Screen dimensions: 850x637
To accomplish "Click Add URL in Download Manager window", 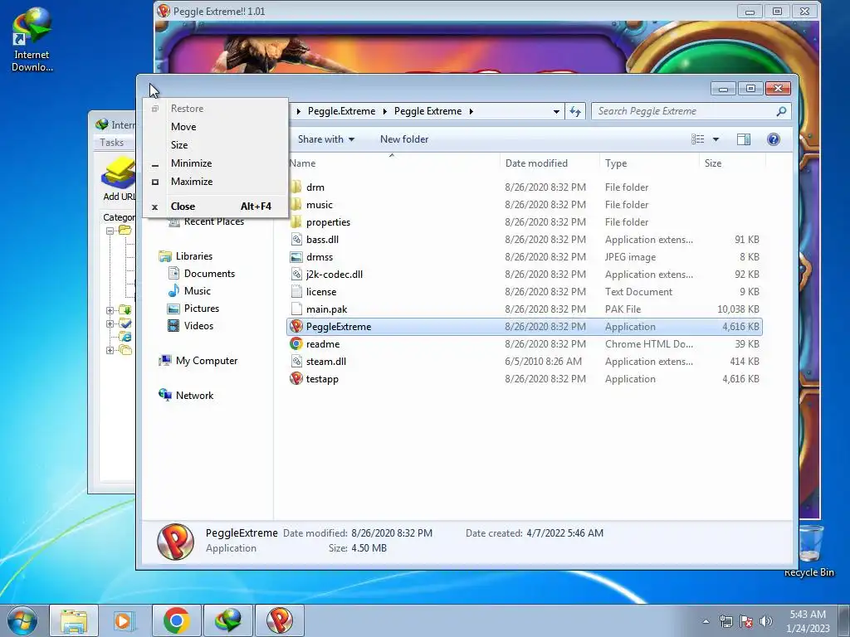I will pos(118,179).
